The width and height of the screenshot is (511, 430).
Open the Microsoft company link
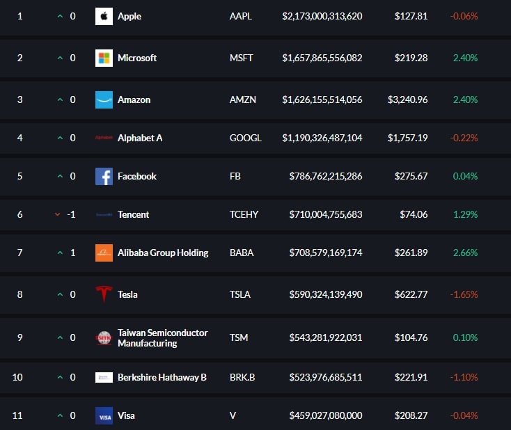[137, 58]
